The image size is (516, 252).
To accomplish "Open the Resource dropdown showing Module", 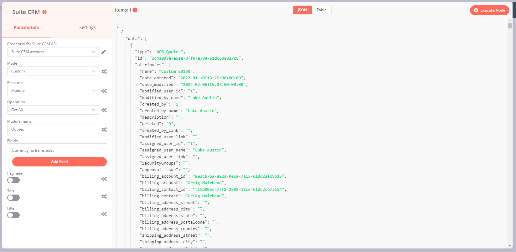I will [x=53, y=91].
